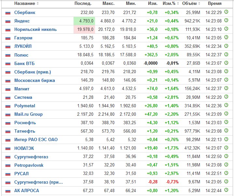Click the Изм. column header text
This screenshot has height=196, width=234.
click(x=153, y=4)
